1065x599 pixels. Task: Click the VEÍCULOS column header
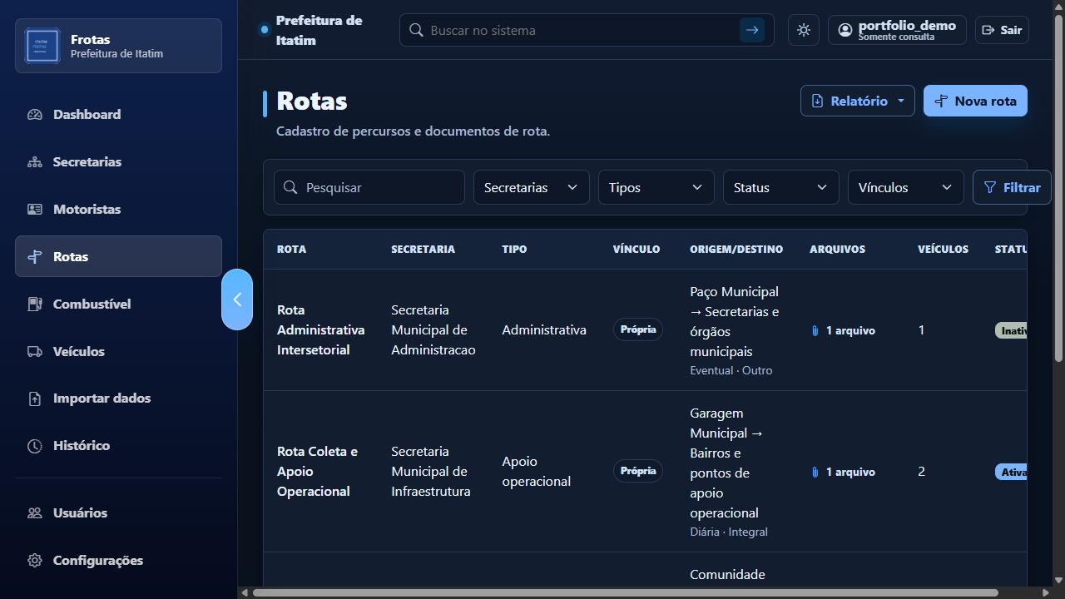point(943,250)
